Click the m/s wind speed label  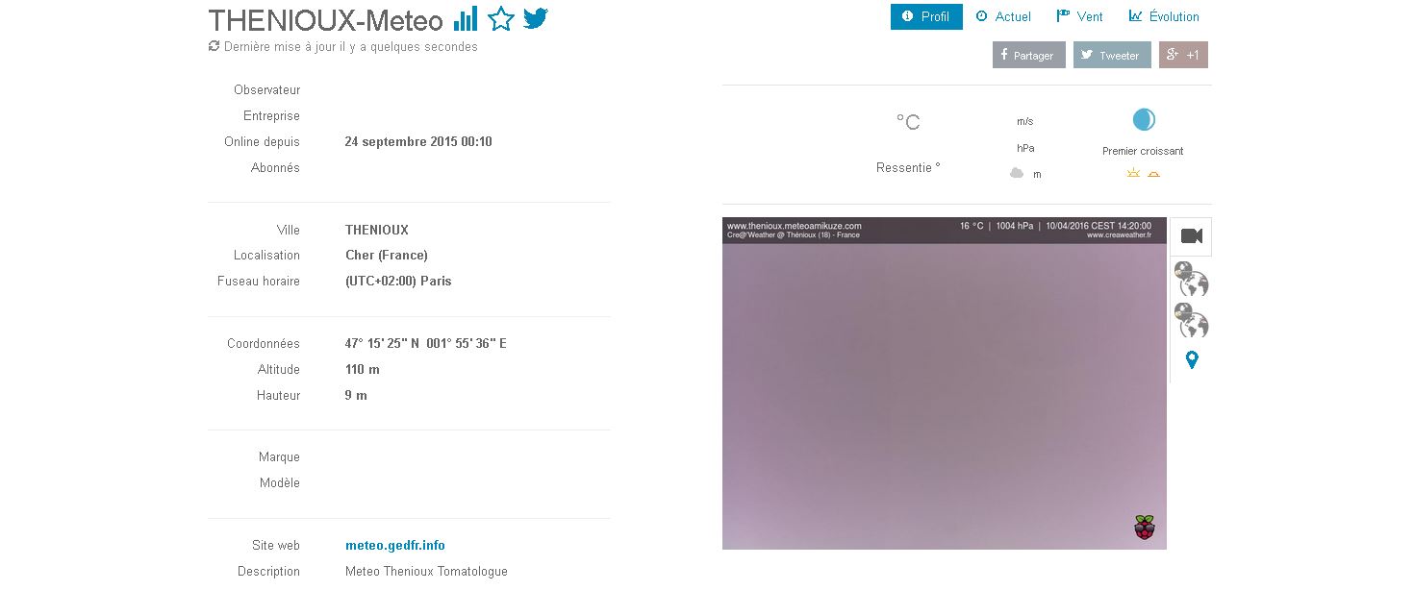tap(1025, 121)
